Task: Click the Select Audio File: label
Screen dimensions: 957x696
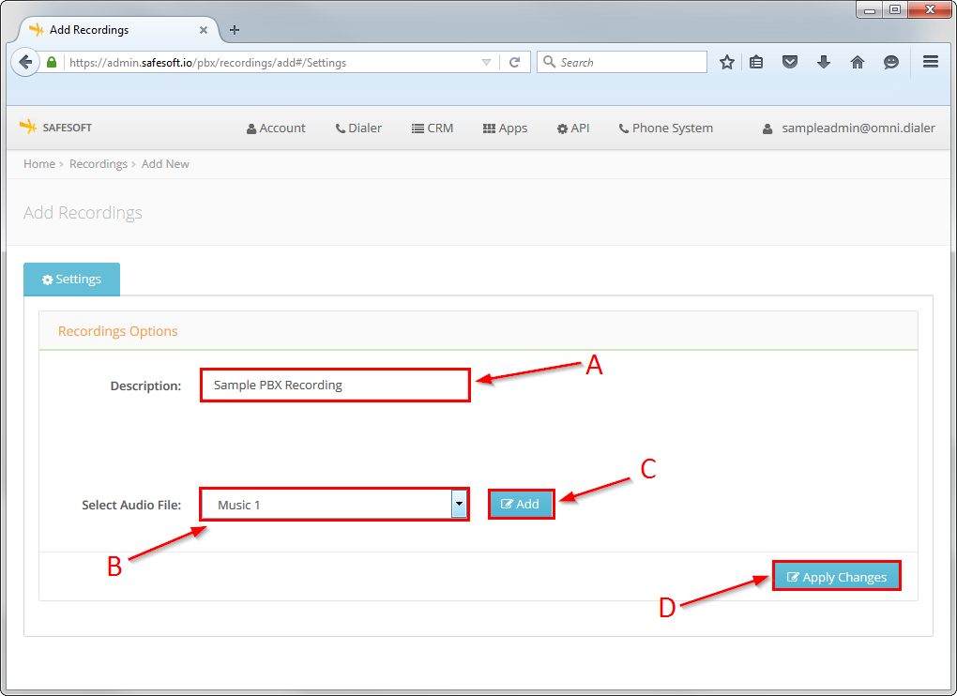Action: [131, 505]
